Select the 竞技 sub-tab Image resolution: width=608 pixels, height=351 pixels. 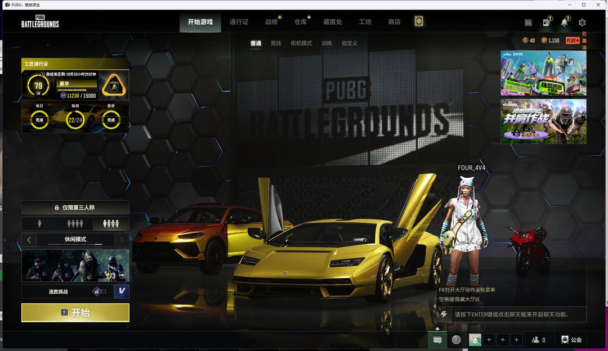pos(276,43)
